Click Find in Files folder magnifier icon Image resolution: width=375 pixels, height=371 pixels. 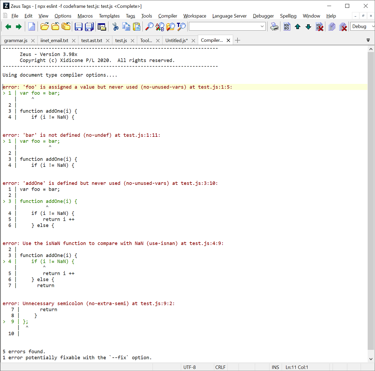point(171,26)
